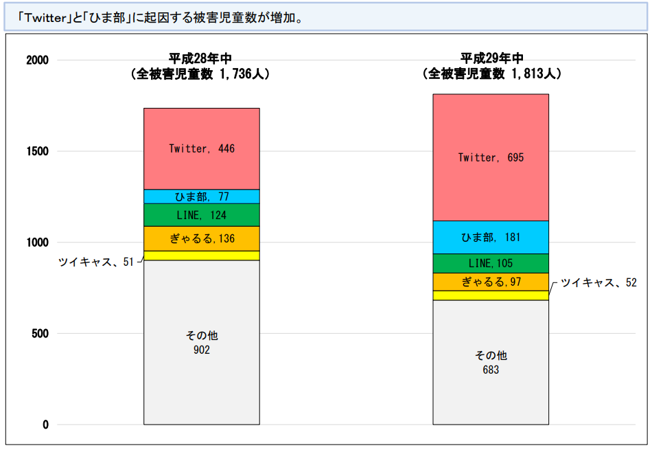Viewport: 652px width, 450px height.
Task: Click the 1000 axis label
Action: [38, 243]
